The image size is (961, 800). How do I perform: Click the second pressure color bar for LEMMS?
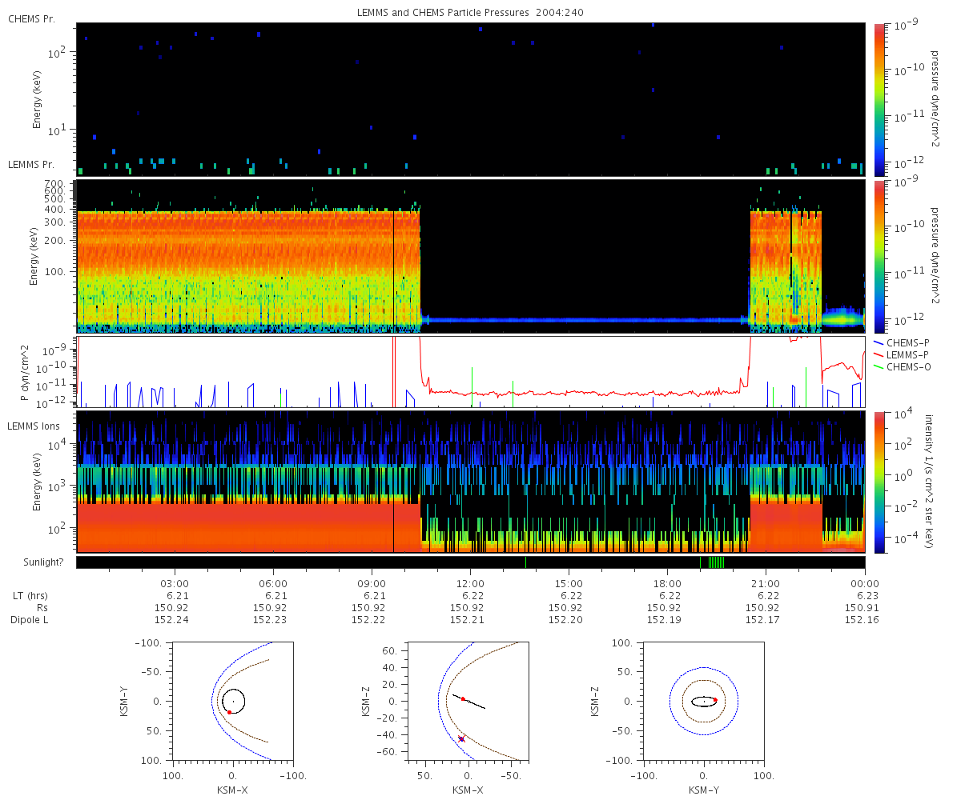pyautogui.click(x=879, y=256)
